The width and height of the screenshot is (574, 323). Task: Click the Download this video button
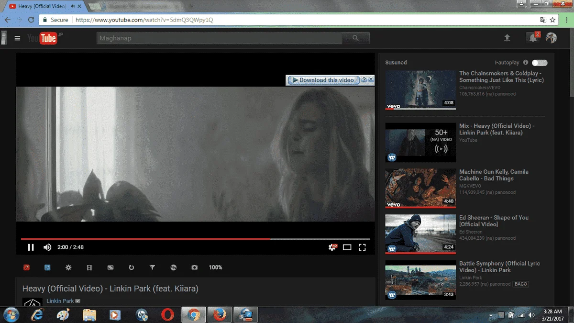click(x=323, y=80)
